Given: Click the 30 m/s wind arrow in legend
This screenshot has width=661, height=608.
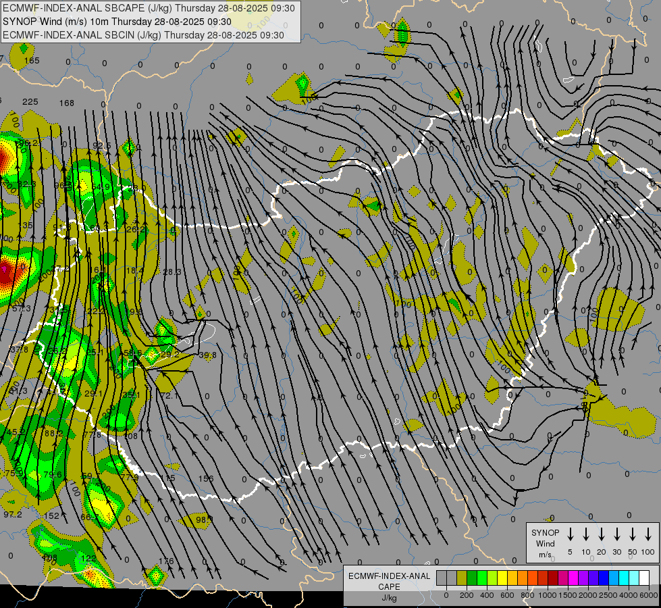Looking at the screenshot, I should pos(616,534).
